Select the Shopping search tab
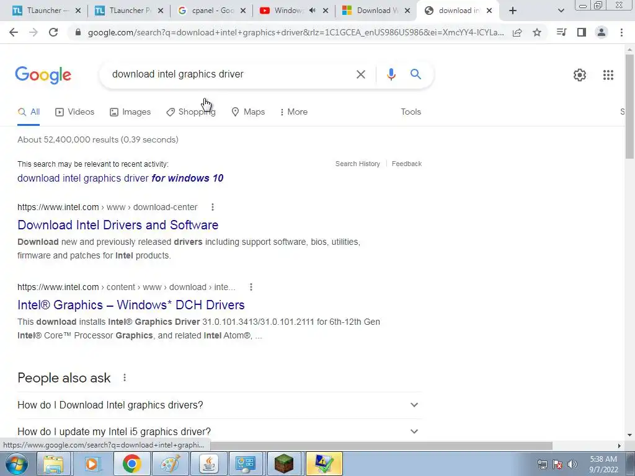This screenshot has height=476, width=635. 191,112
